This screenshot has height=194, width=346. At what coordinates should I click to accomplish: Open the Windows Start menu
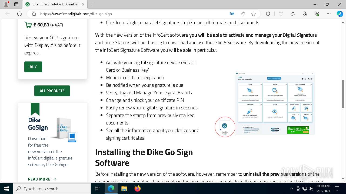pos(6,189)
